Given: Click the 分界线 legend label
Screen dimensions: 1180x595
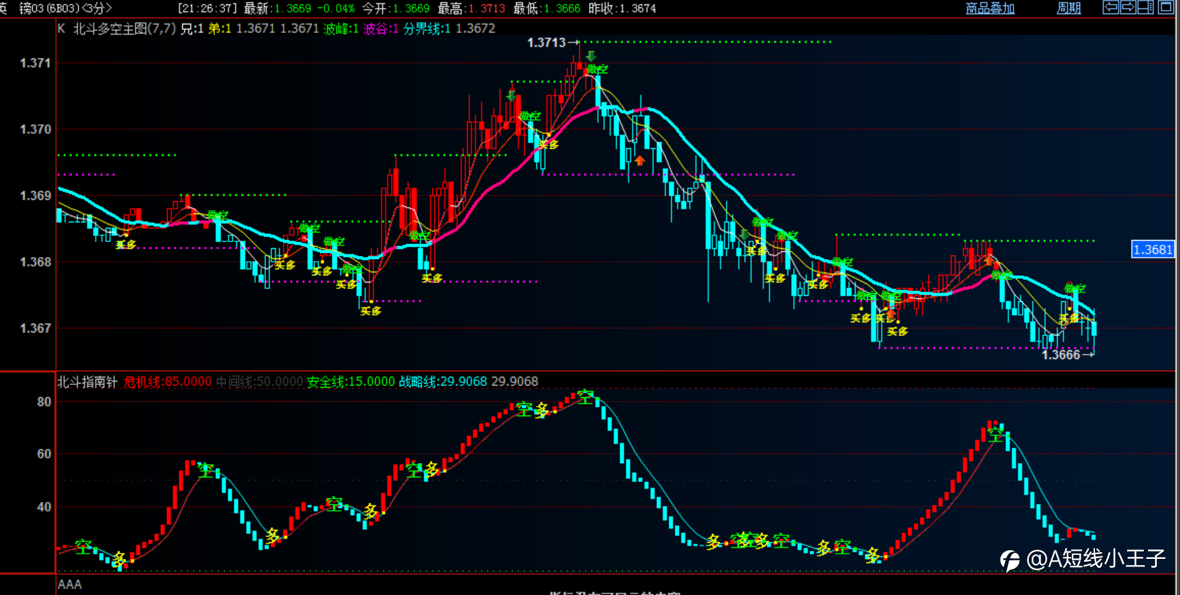Looking at the screenshot, I should (x=422, y=29).
